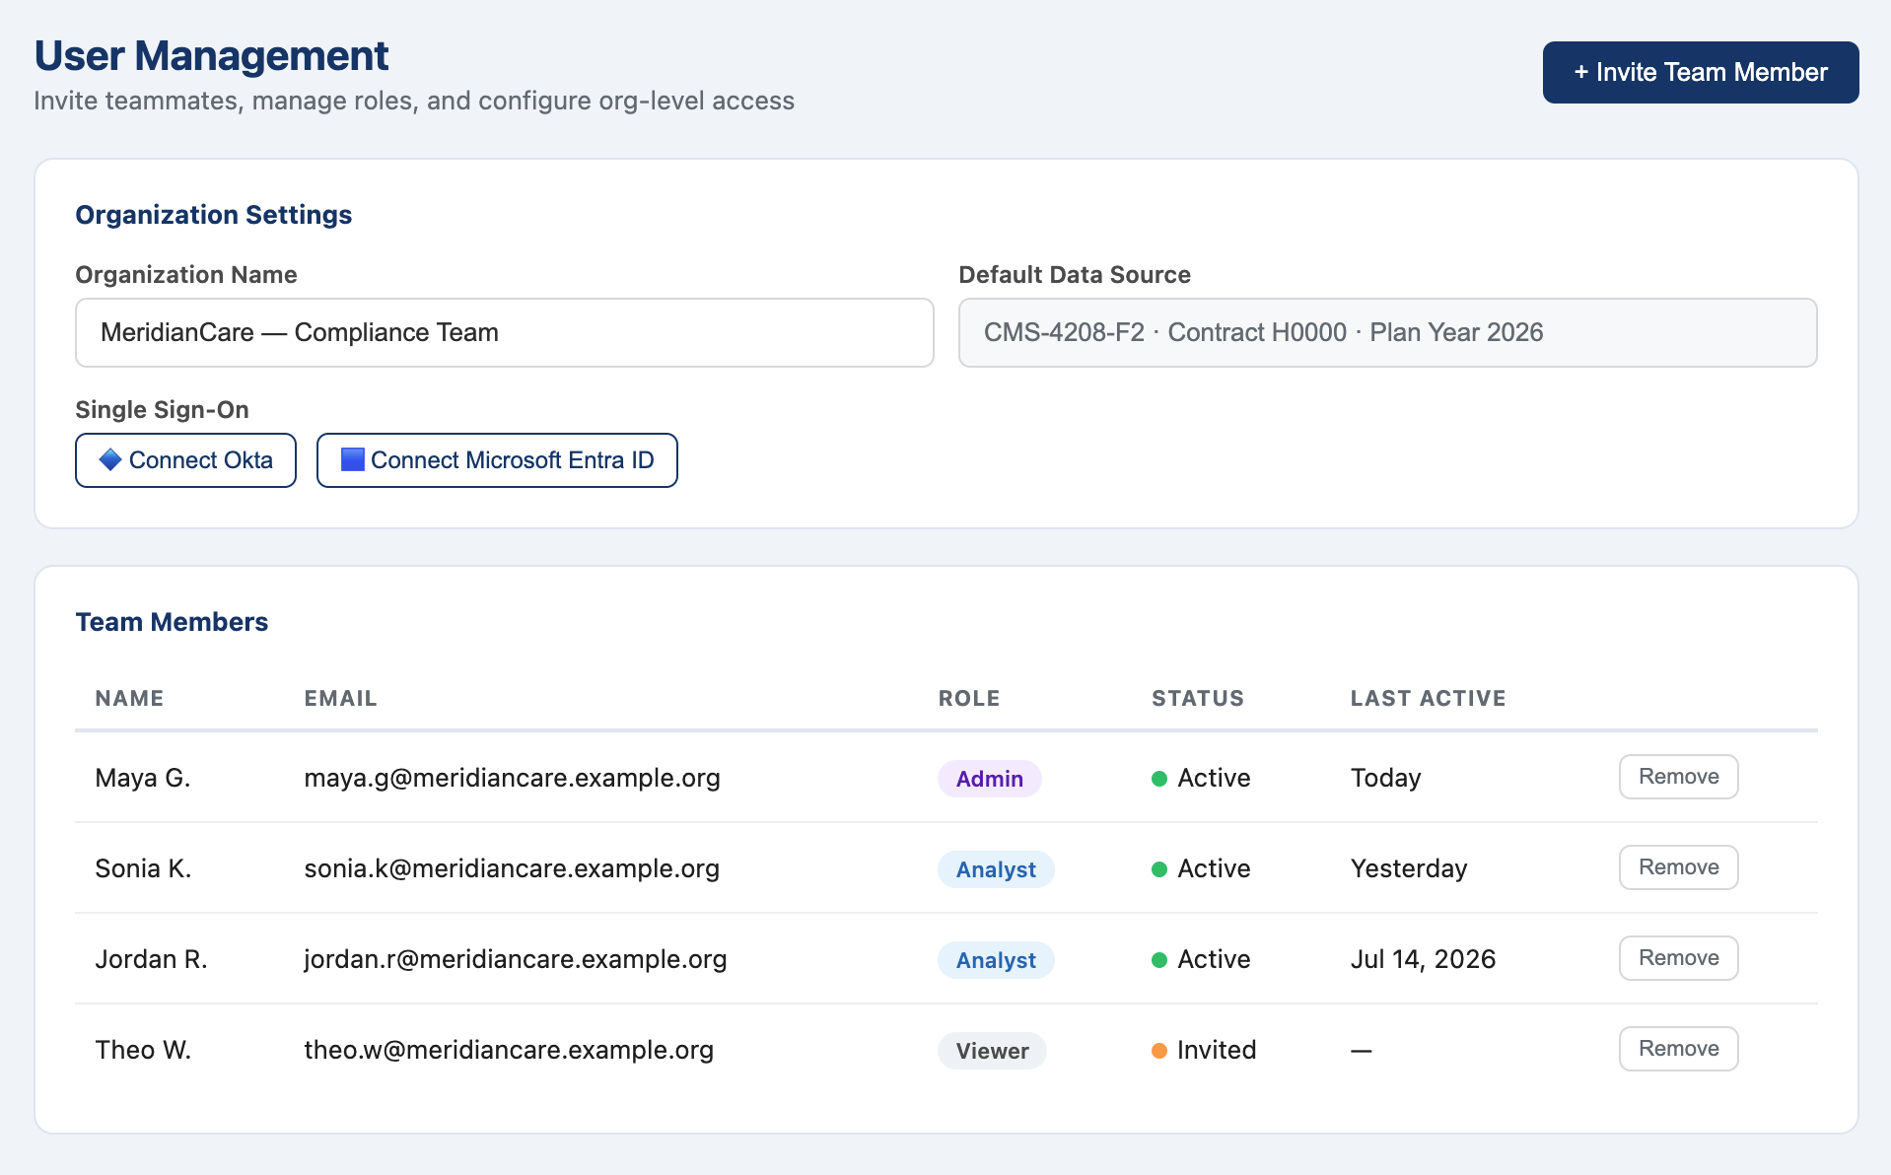The image size is (1891, 1175).
Task: Click the STATUS column header
Action: click(1197, 698)
